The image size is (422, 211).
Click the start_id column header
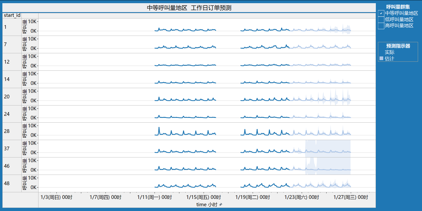tap(12, 15)
